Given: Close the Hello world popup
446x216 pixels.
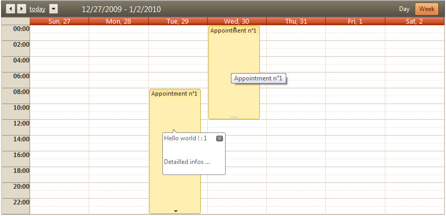Looking at the screenshot, I should (219, 138).
